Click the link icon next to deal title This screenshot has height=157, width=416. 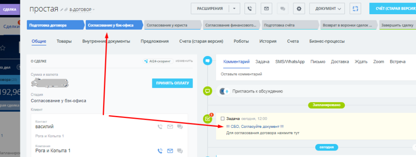(66, 9)
